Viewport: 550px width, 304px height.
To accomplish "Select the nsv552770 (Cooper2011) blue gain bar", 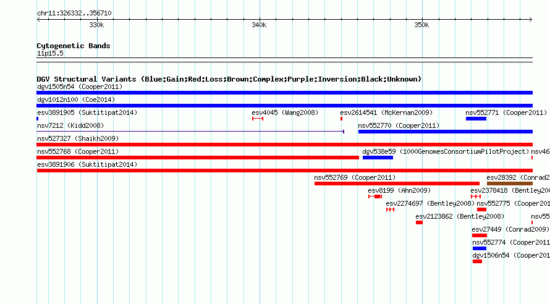I will pyautogui.click(x=446, y=132).
